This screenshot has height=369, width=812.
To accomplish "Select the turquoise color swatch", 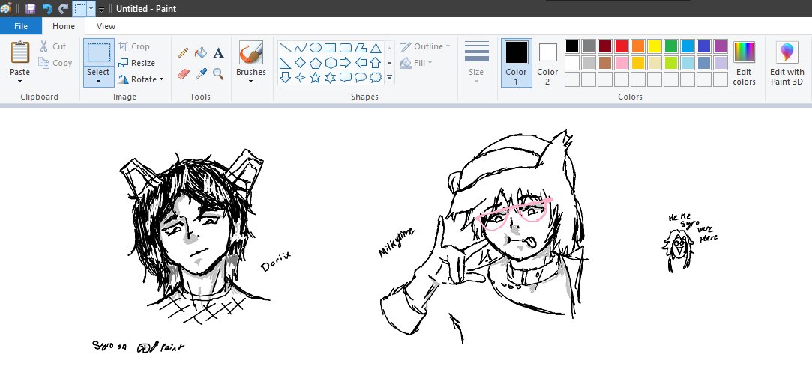I will (688, 46).
